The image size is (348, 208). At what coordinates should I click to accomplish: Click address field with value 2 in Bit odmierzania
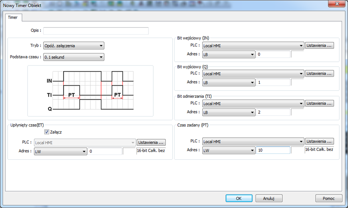point(273,112)
